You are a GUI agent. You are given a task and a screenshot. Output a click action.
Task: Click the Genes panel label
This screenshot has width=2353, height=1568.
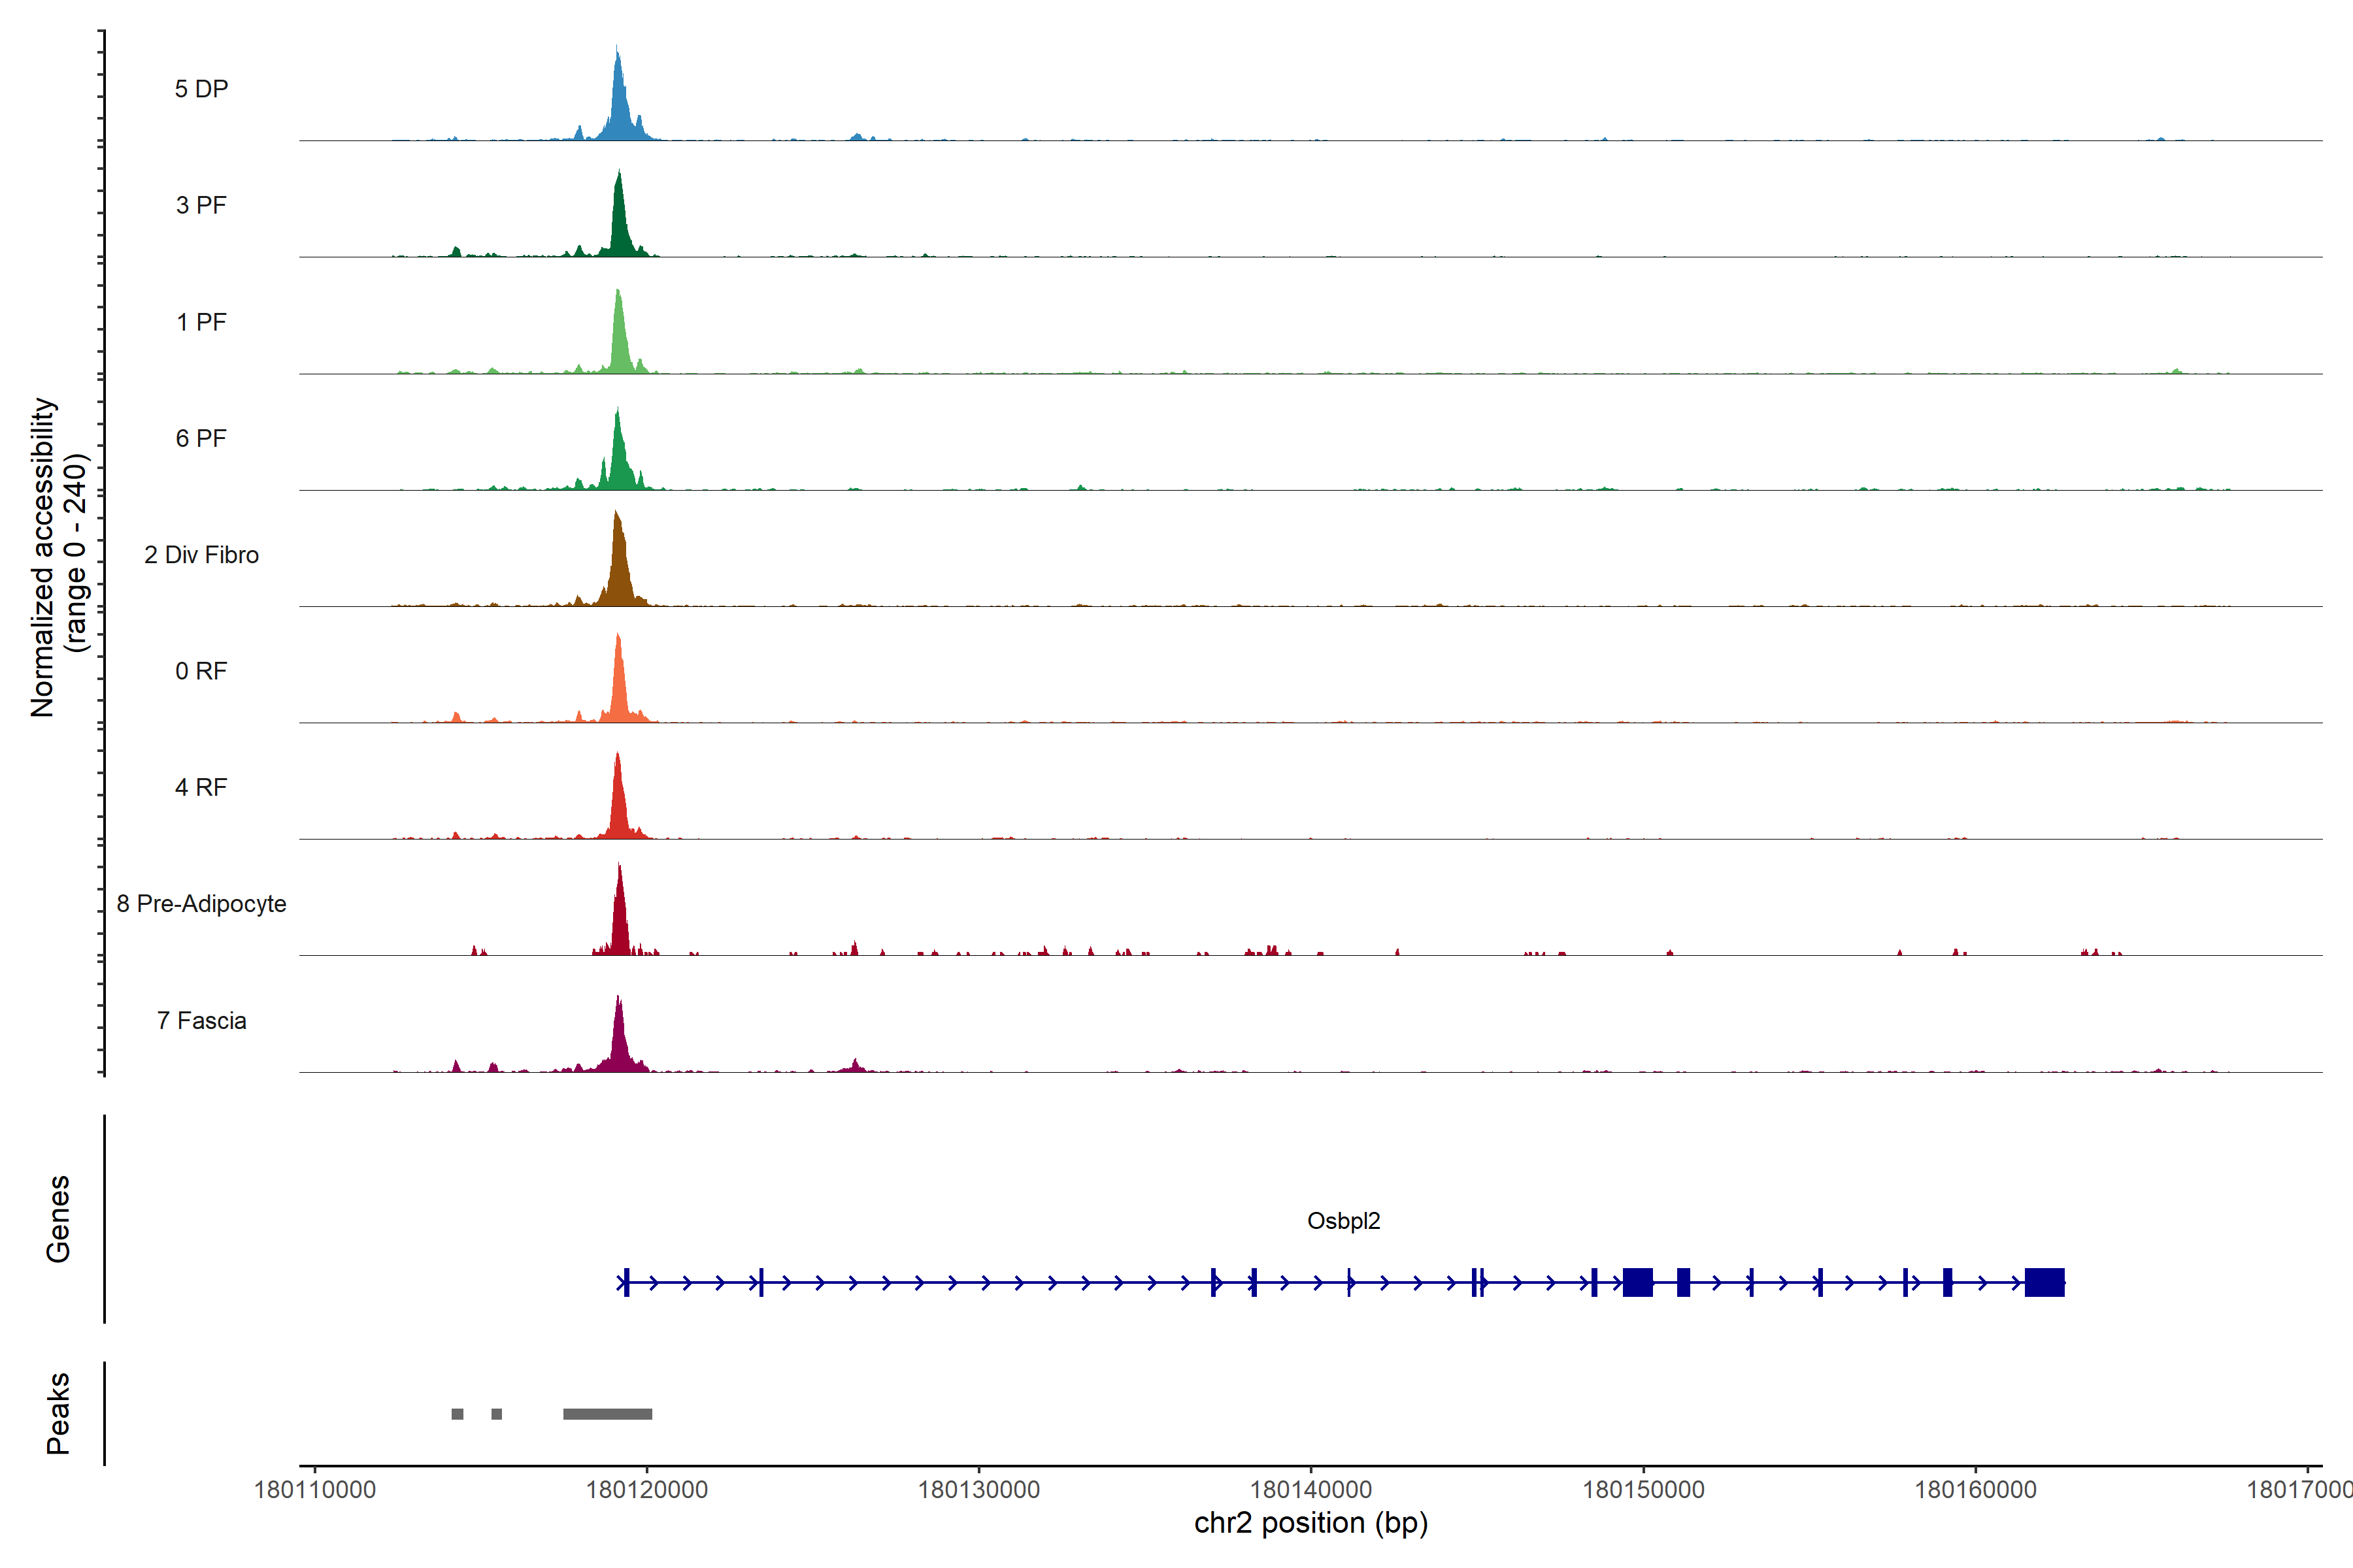(x=58, y=1219)
